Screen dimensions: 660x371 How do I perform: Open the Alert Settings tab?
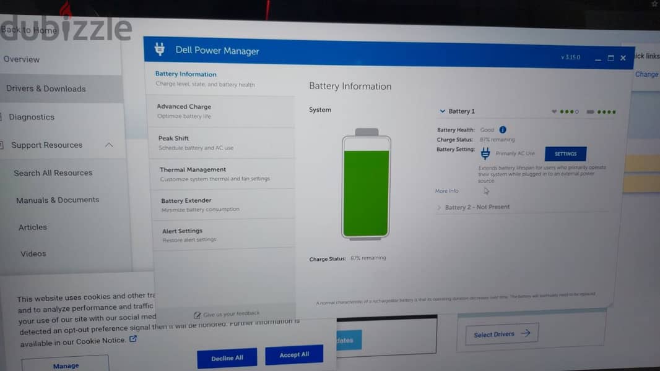tap(225, 234)
